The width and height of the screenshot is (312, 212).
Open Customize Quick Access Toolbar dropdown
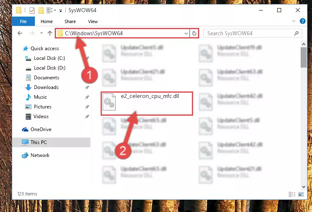point(60,11)
